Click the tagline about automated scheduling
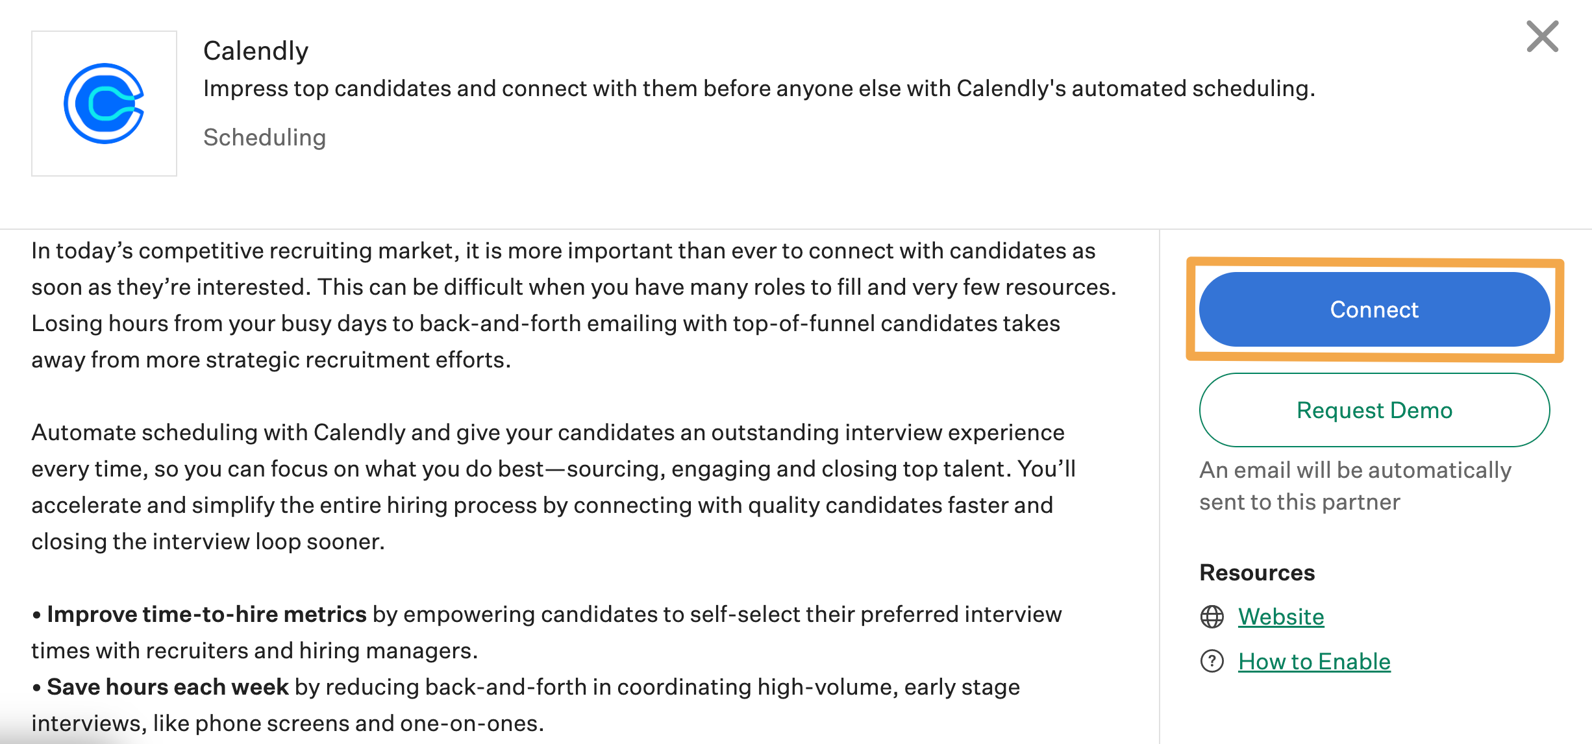1592x744 pixels. click(759, 88)
